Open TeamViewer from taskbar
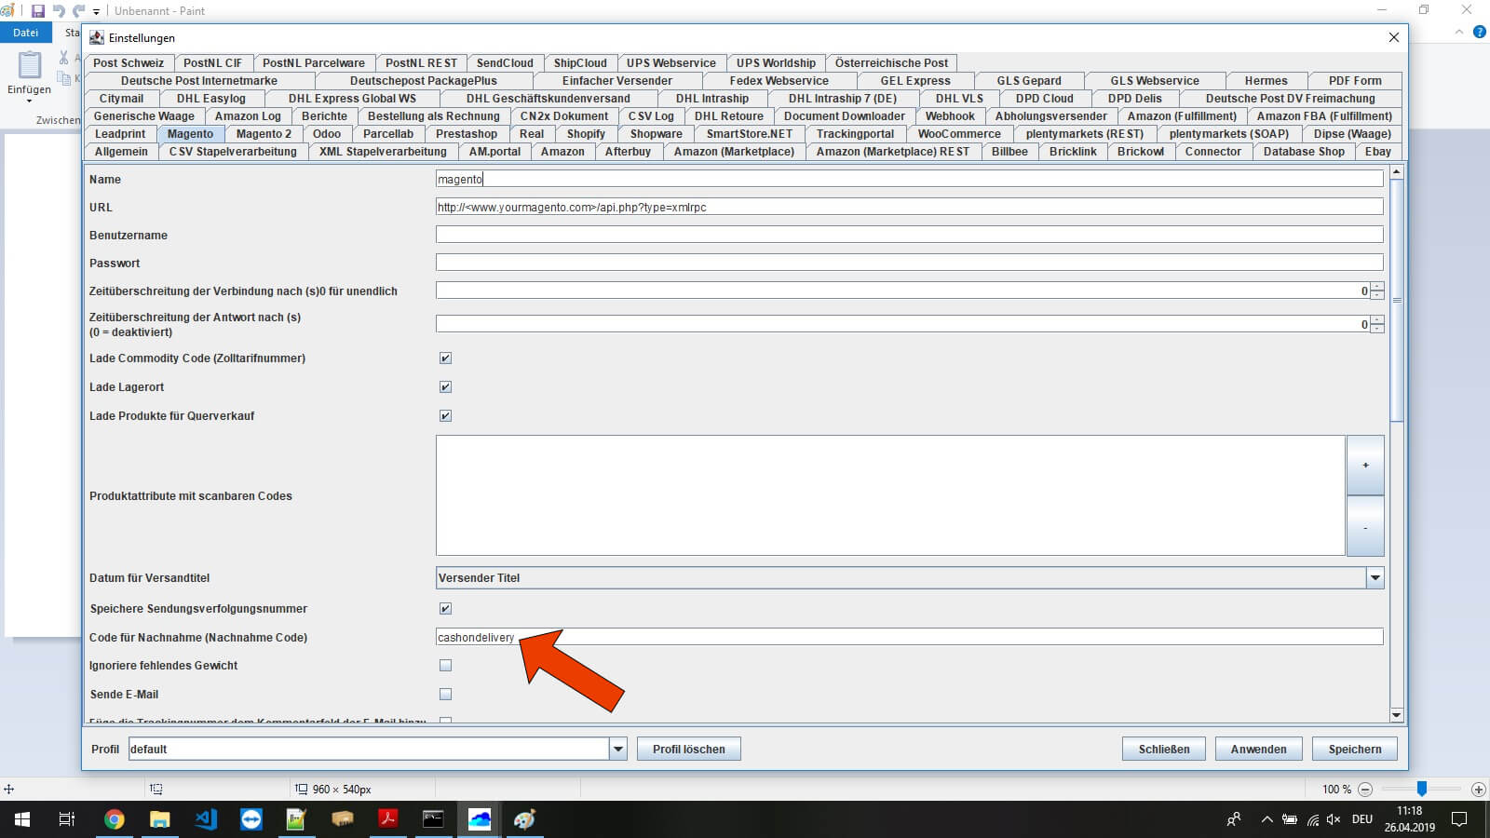This screenshot has width=1490, height=838. tap(251, 819)
